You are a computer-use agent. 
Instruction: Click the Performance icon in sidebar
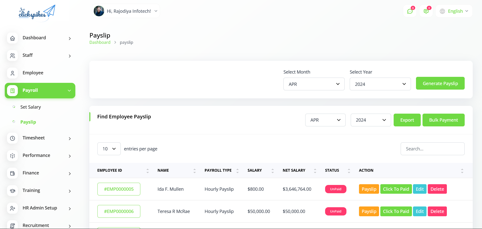(x=13, y=156)
